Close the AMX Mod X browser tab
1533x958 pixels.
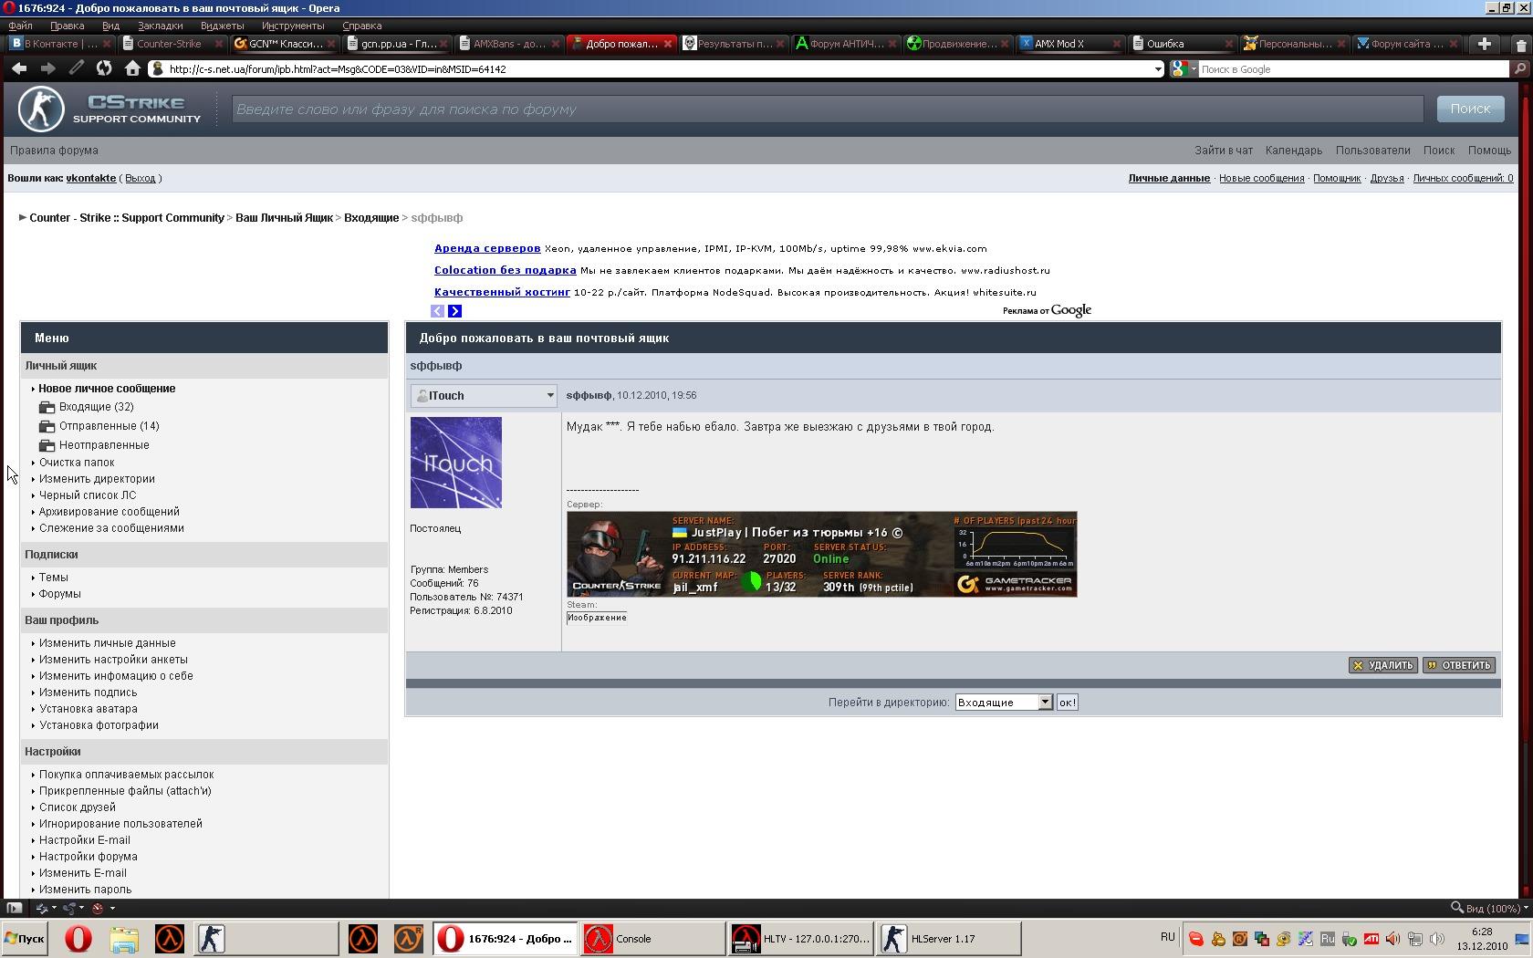(1116, 44)
